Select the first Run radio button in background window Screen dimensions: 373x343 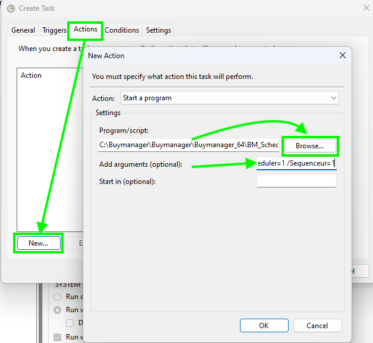[58, 297]
